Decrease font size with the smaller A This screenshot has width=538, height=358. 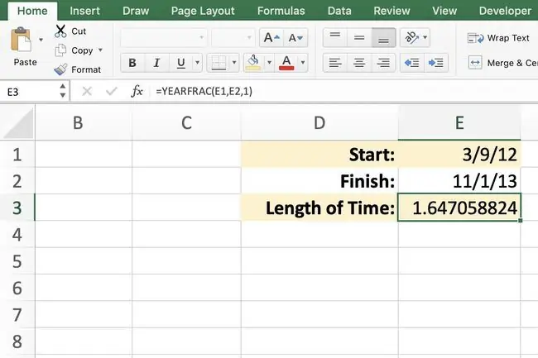tap(295, 38)
